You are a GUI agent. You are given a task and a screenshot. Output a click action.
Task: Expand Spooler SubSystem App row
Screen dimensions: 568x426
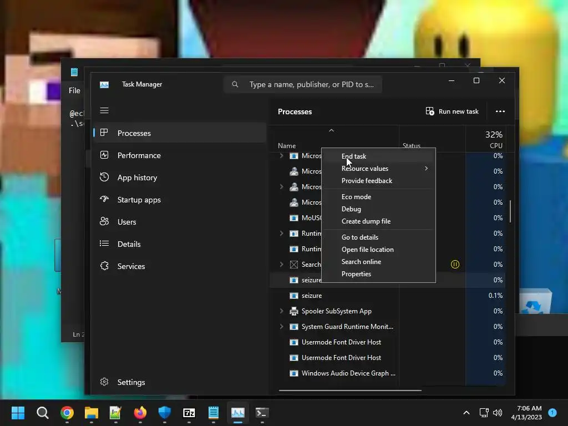pos(281,311)
